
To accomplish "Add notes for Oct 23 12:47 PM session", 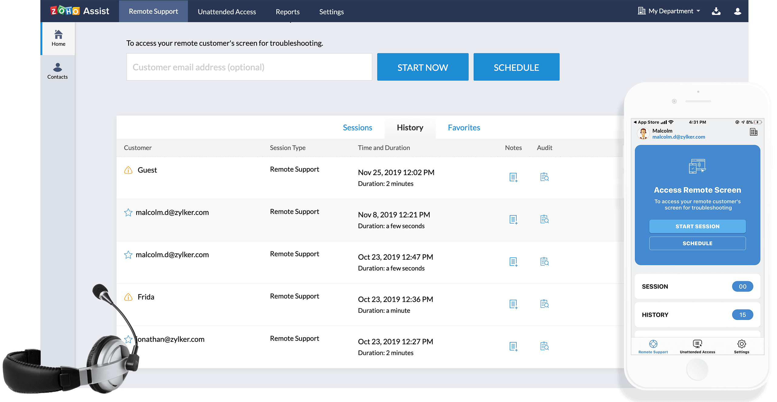I will [513, 262].
